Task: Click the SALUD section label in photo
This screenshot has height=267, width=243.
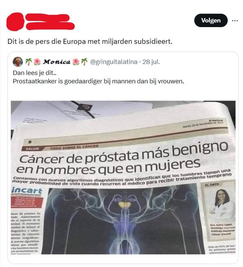Action: click(x=32, y=149)
